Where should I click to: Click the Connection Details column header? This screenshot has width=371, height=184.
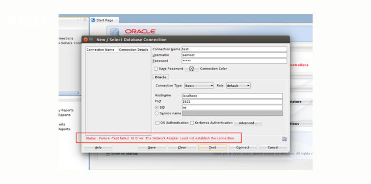click(134, 50)
